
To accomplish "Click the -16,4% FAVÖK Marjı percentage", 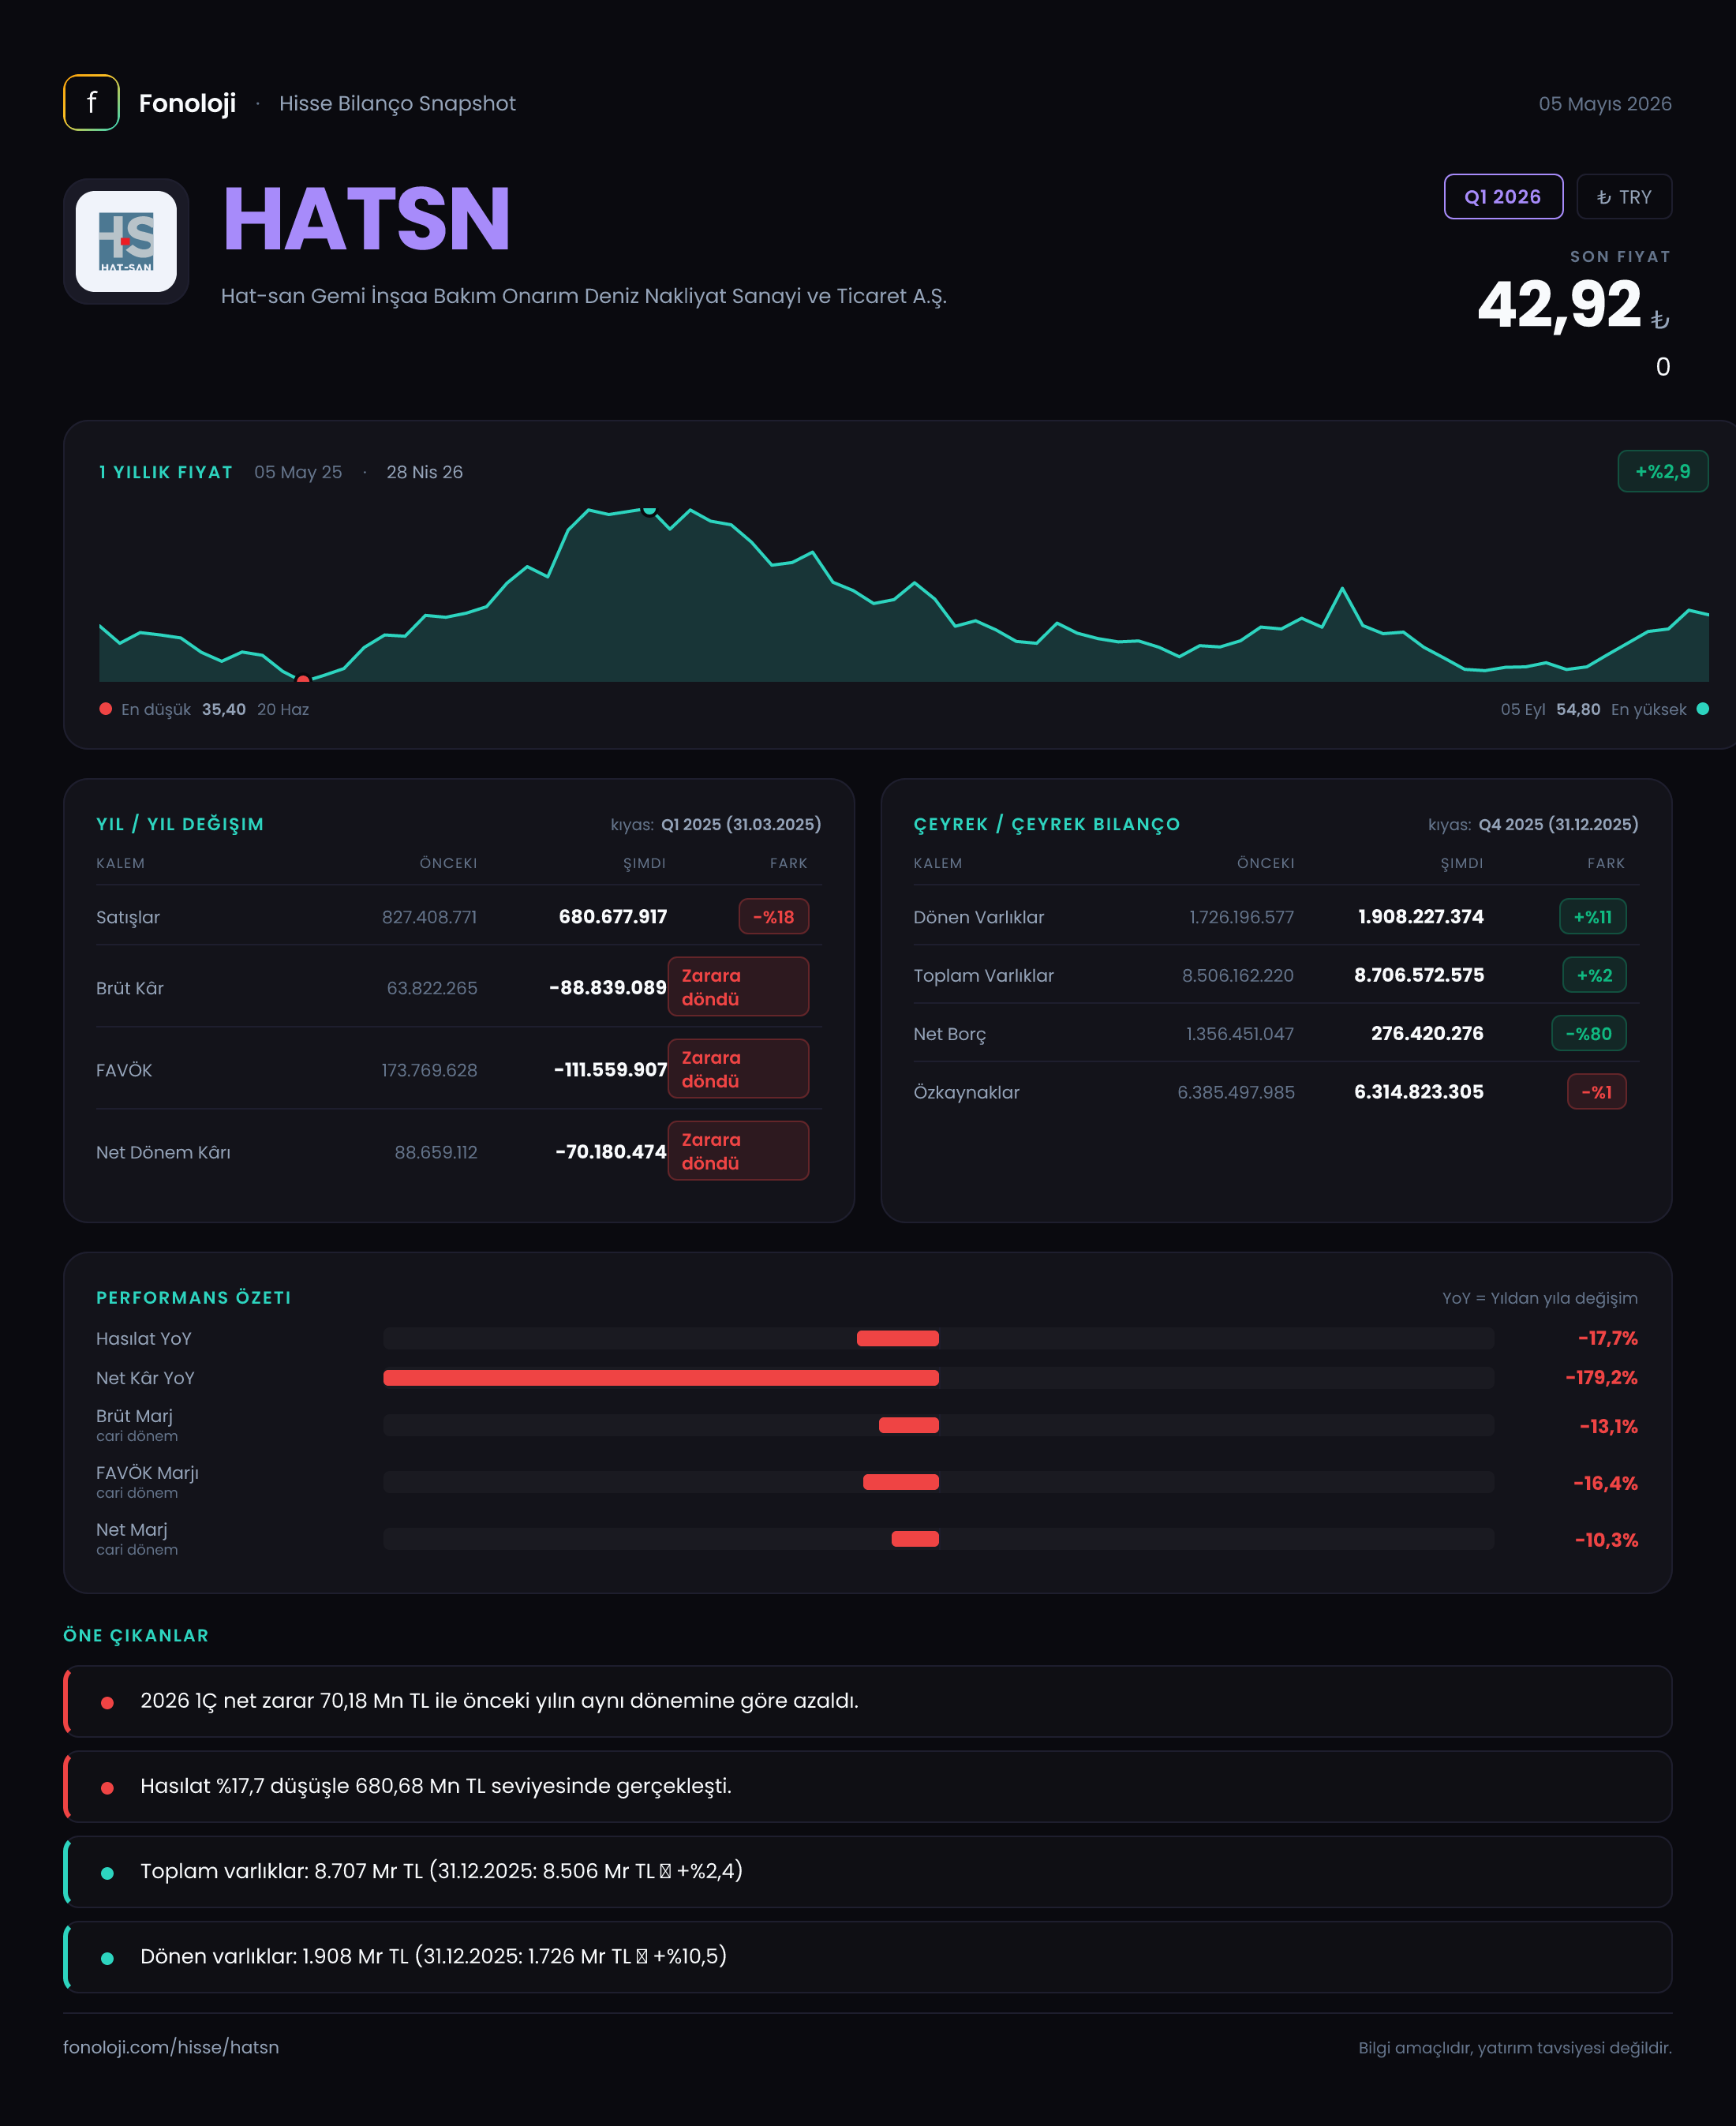I will click(x=1605, y=1484).
